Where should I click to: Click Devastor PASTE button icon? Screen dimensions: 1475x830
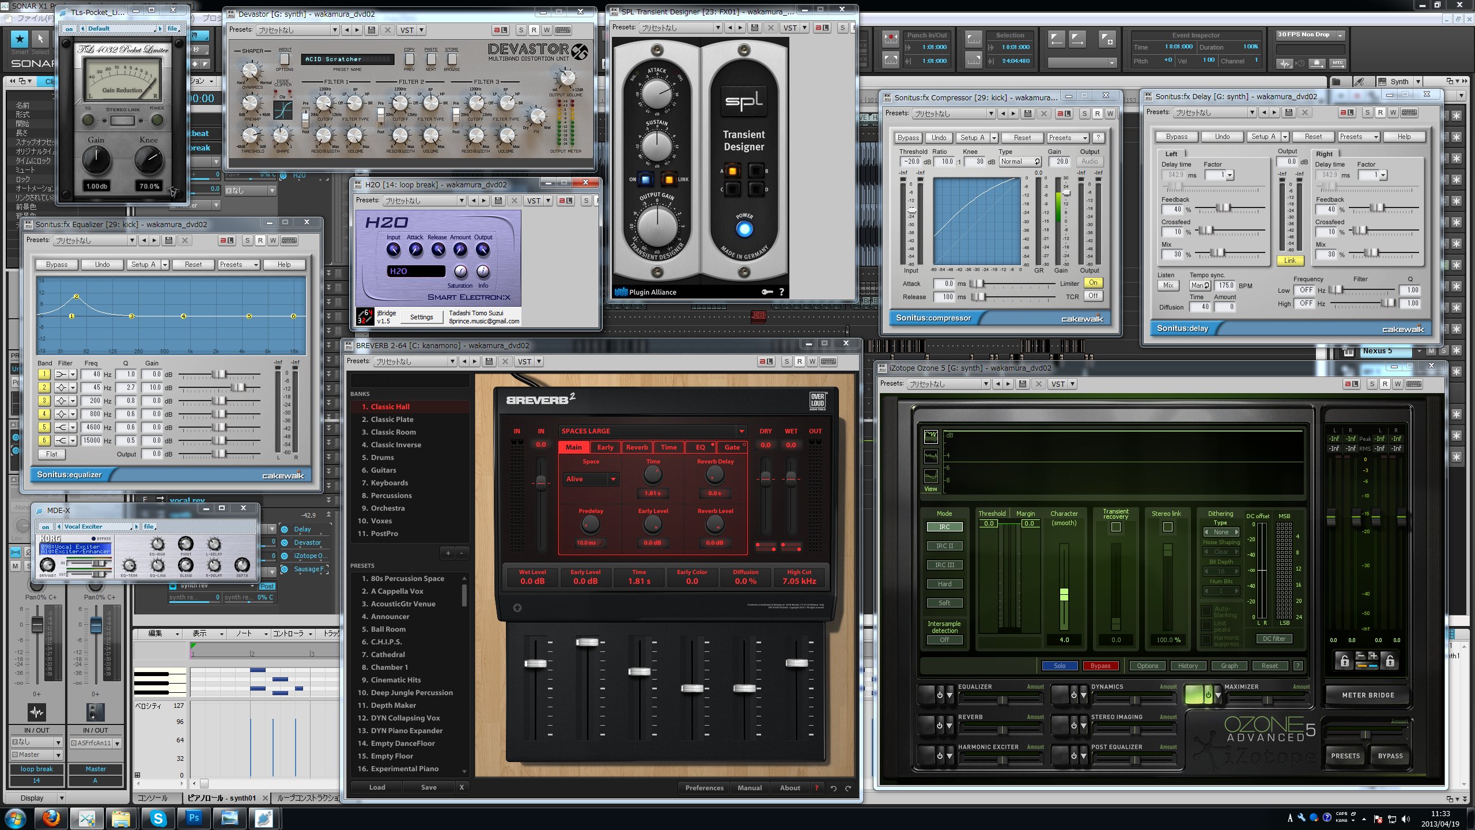431,59
